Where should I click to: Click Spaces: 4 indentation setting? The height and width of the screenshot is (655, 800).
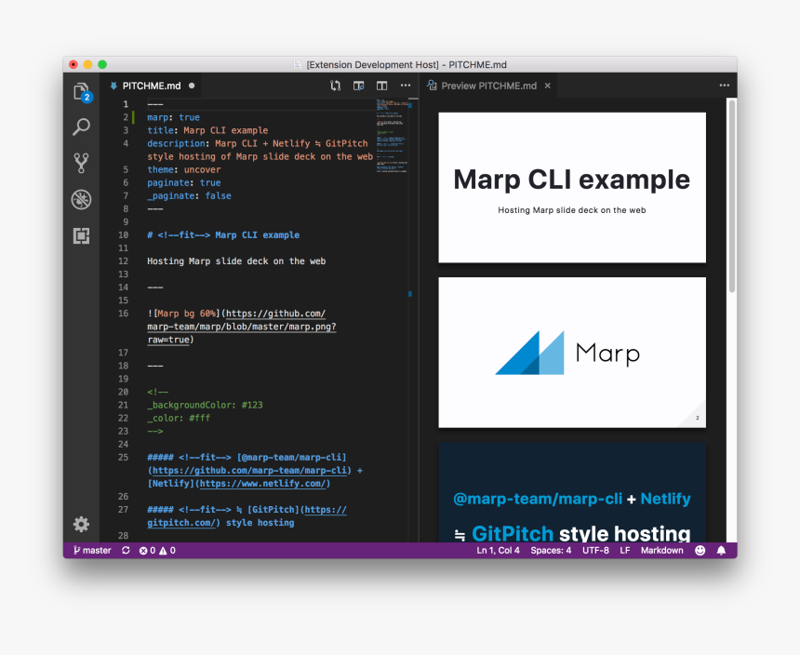(551, 551)
